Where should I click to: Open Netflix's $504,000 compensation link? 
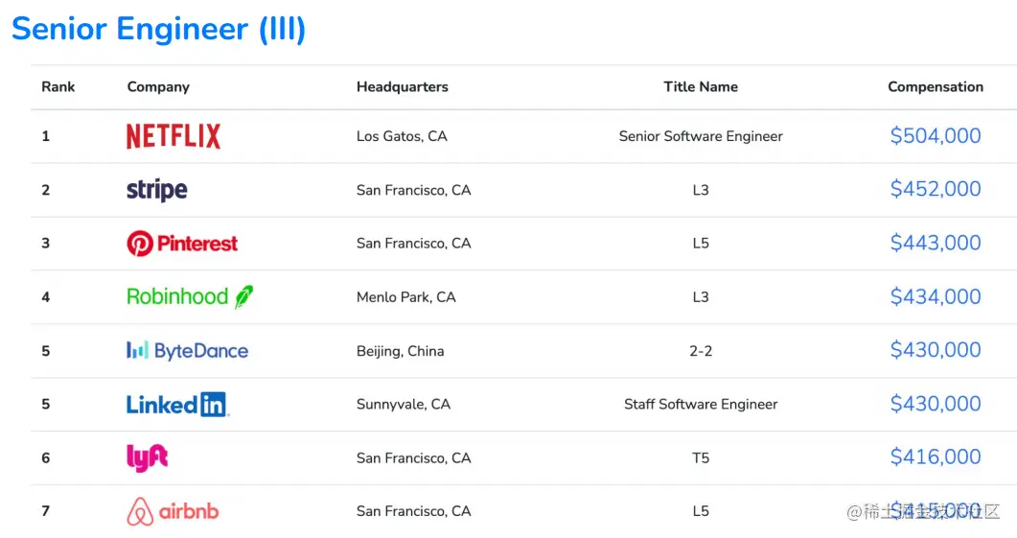936,135
